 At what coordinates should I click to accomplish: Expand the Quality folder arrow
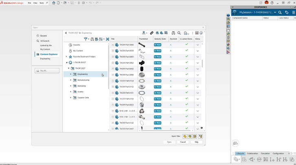point(71,92)
